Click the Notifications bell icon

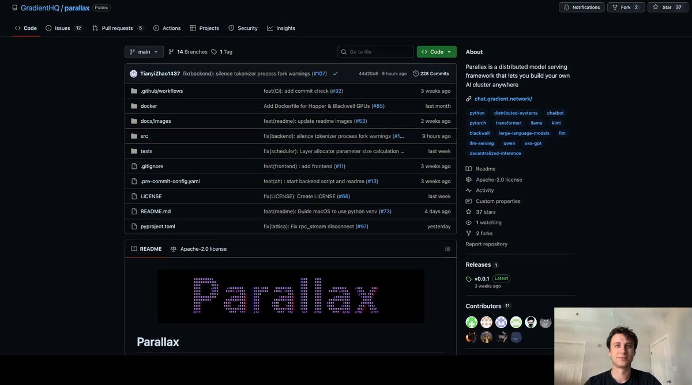(566, 7)
